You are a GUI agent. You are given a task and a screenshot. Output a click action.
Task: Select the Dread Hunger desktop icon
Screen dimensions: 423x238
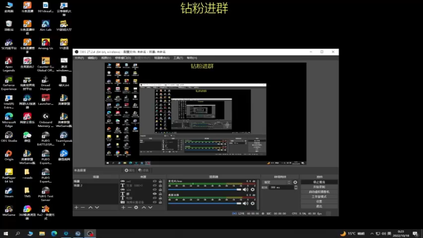click(x=45, y=83)
